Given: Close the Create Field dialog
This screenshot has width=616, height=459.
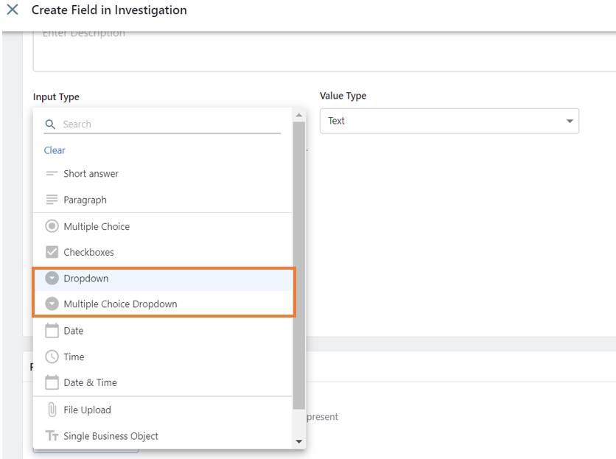Looking at the screenshot, I should tap(13, 10).
